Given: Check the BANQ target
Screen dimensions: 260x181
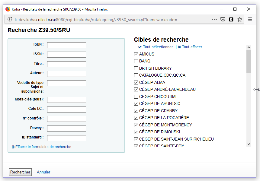Looking at the screenshot, I should 136,61.
